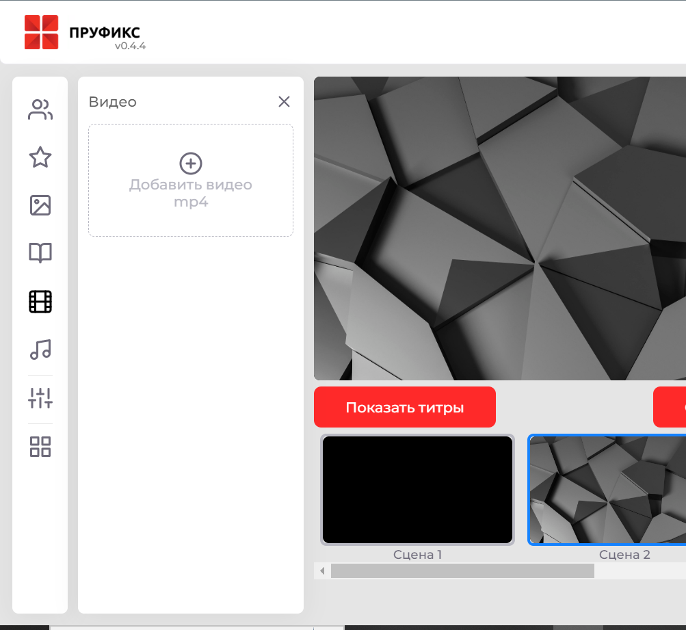Screen dimensions: 686x630
Task: Click the ПРУФИКС app name text
Action: pyautogui.click(x=105, y=32)
